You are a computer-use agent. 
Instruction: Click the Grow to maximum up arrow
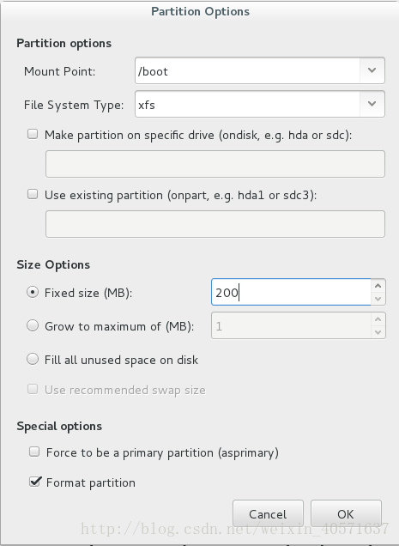(378, 319)
